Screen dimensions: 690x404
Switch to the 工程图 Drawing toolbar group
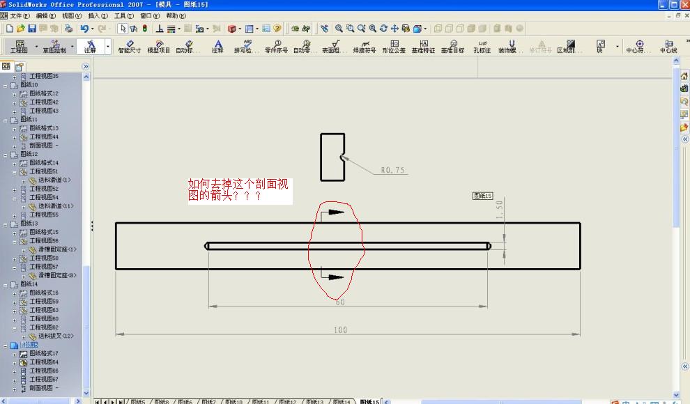(20, 47)
